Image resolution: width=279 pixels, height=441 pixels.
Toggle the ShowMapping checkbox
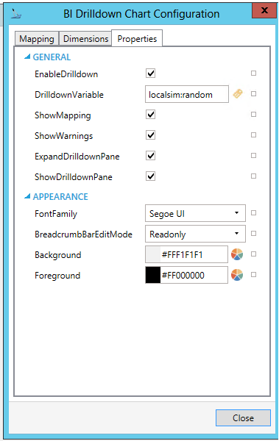tap(150, 115)
